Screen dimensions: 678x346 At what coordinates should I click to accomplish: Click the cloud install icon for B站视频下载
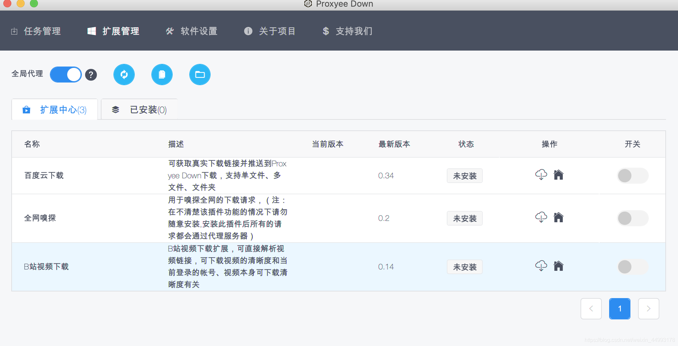541,266
